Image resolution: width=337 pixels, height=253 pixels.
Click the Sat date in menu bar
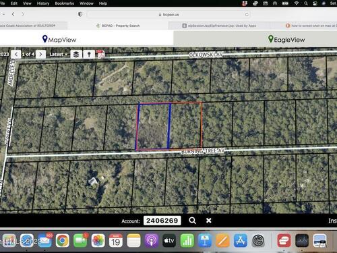coord(333,3)
